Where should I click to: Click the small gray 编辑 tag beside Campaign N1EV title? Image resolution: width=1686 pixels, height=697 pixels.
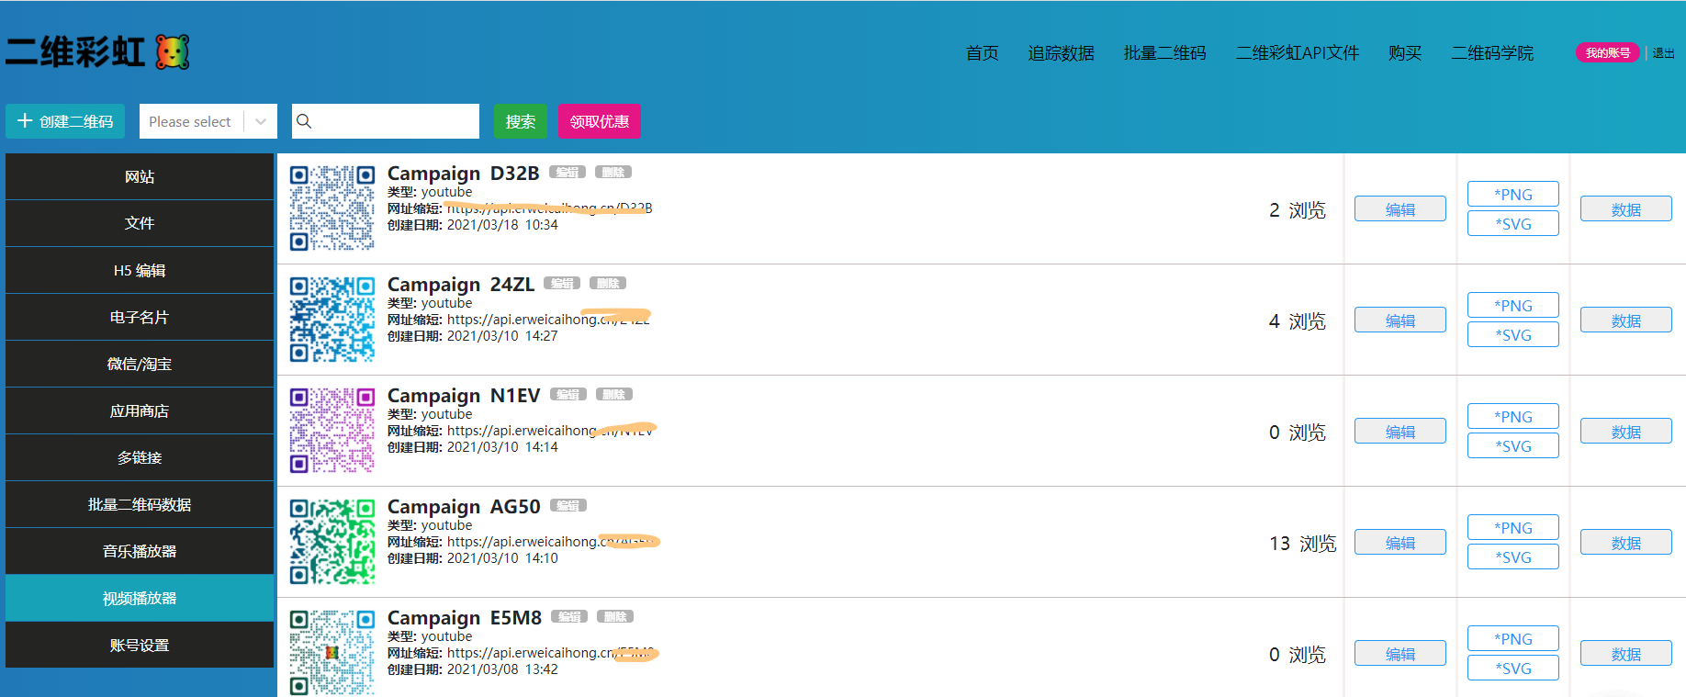tap(568, 395)
